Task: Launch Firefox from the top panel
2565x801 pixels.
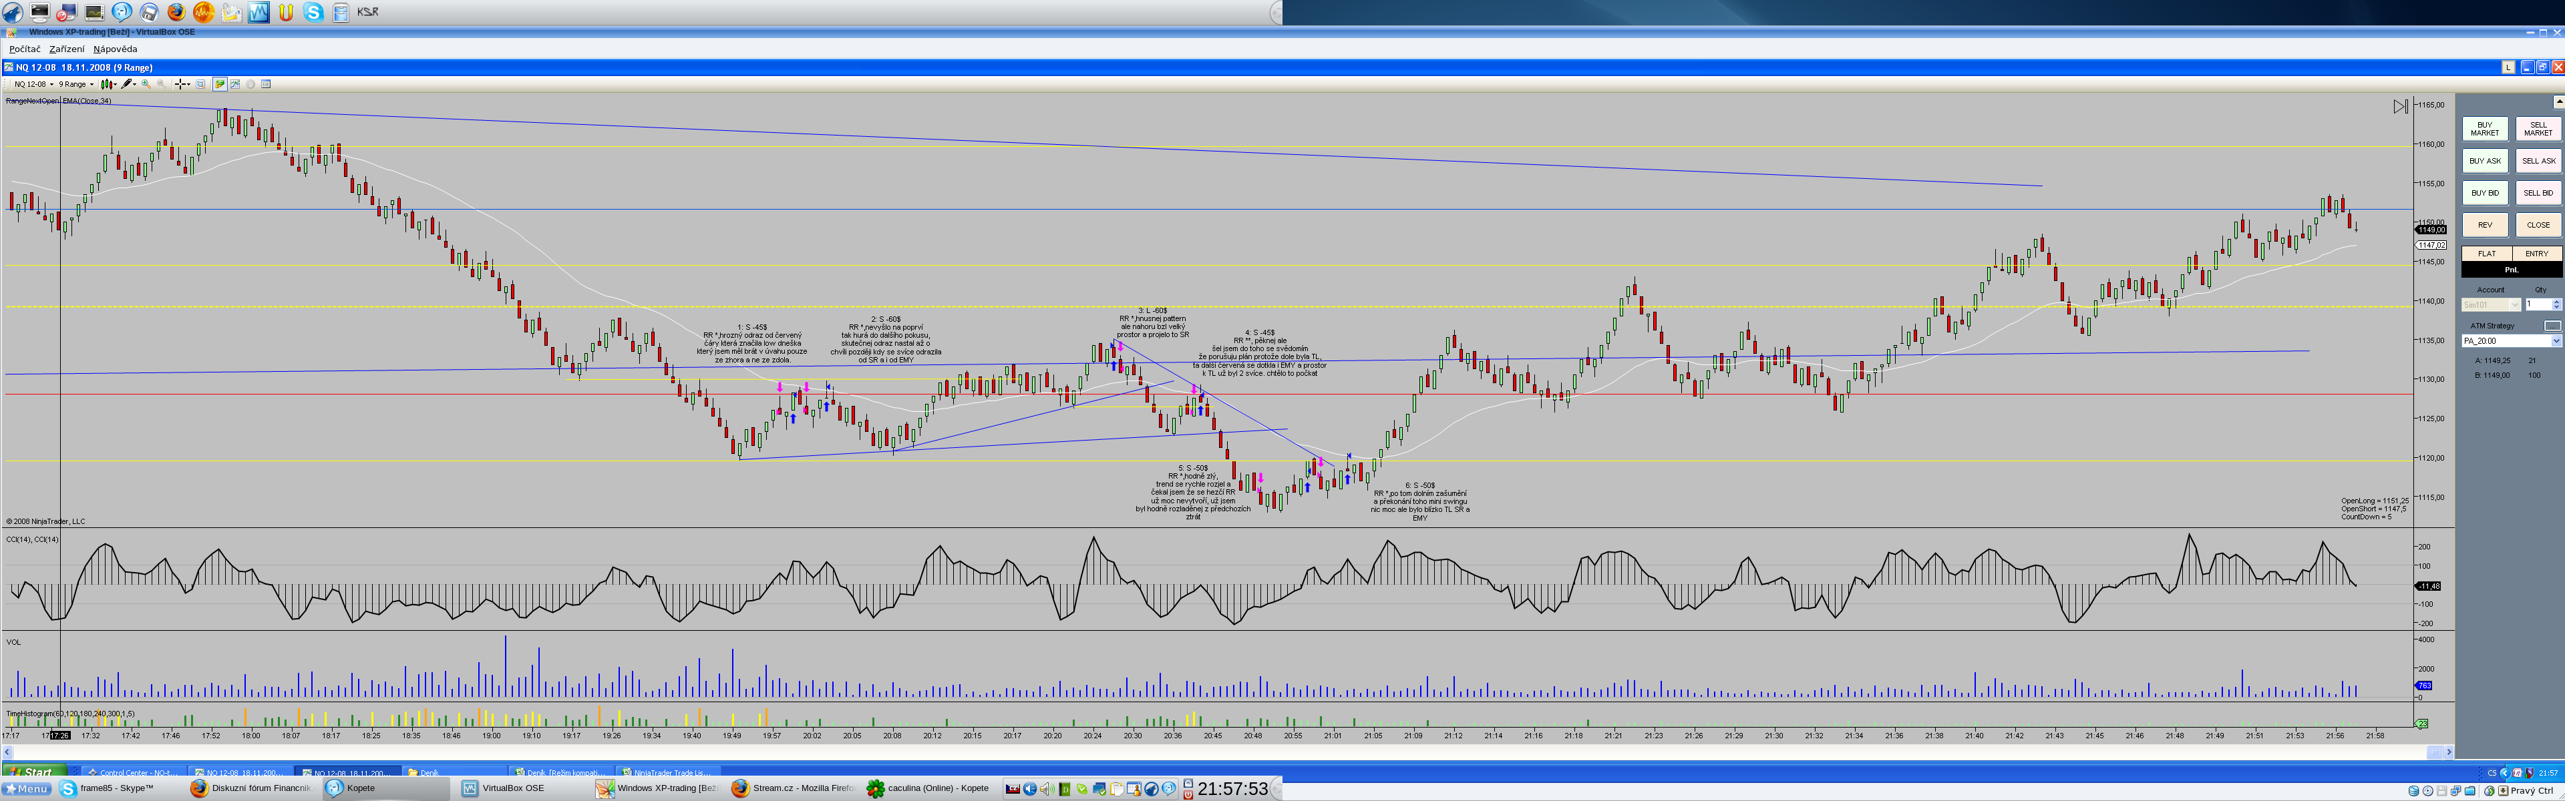Action: click(x=175, y=12)
